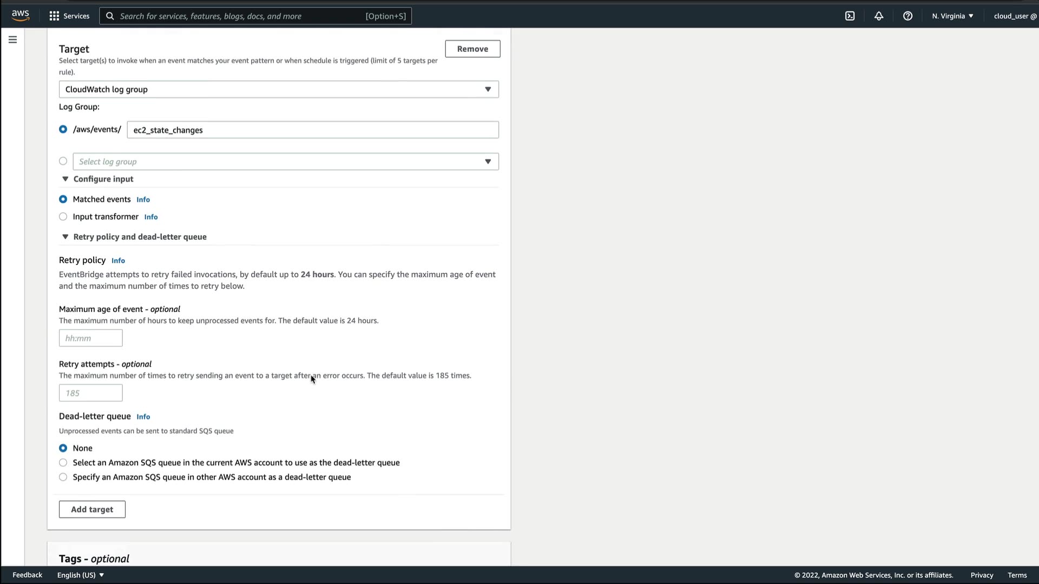This screenshot has height=584, width=1039.
Task: Open the English (US) language selector
Action: pyautogui.click(x=81, y=575)
